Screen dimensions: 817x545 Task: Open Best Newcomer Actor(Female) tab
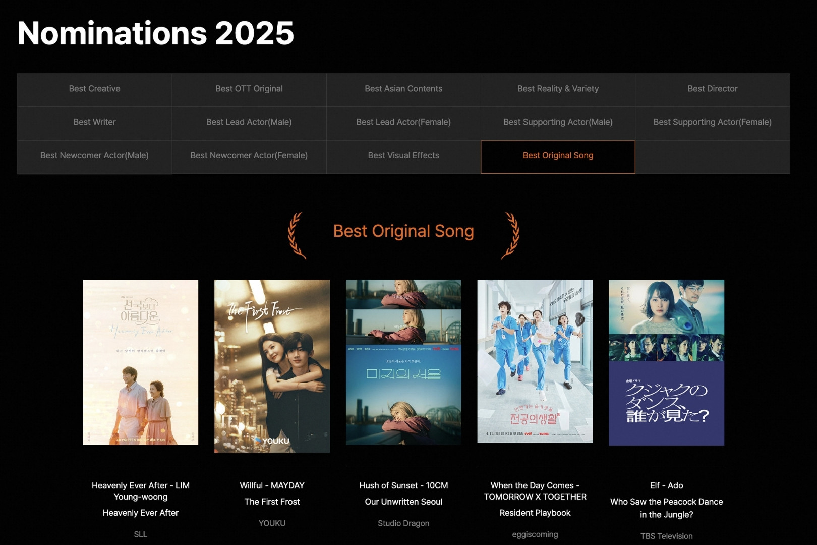tap(249, 156)
